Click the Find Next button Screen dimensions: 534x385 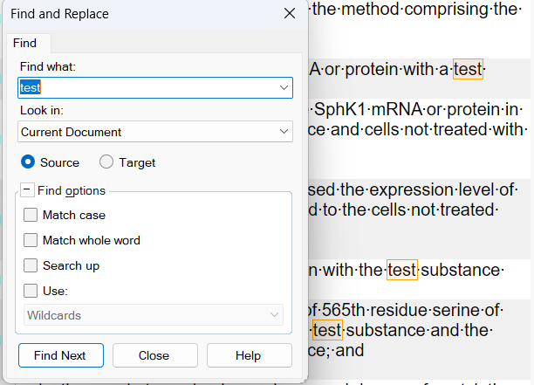coord(61,355)
